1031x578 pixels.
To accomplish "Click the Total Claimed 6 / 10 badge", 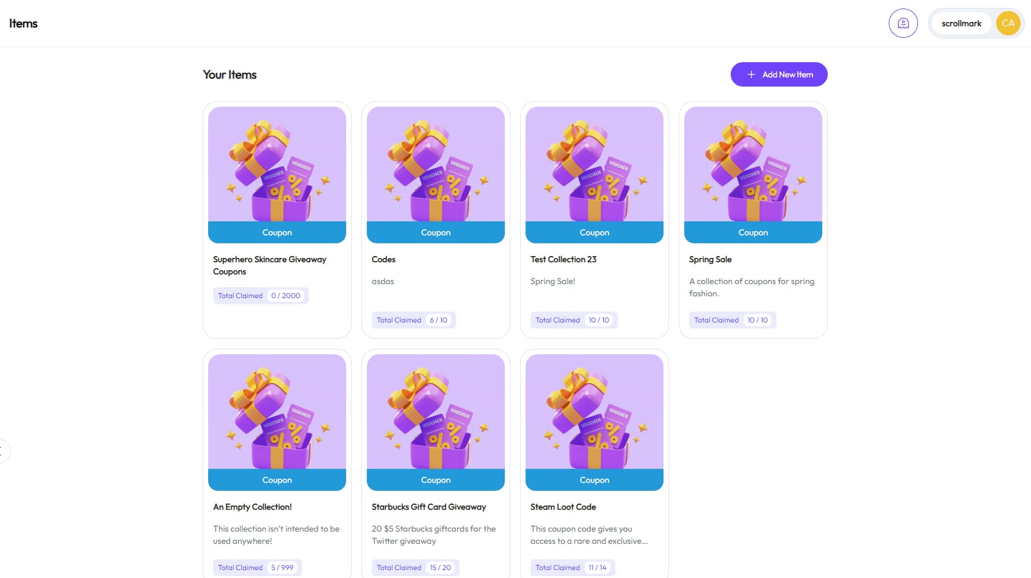I will 413,320.
